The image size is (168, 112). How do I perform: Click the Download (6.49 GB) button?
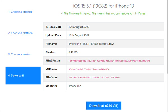tap(104, 106)
